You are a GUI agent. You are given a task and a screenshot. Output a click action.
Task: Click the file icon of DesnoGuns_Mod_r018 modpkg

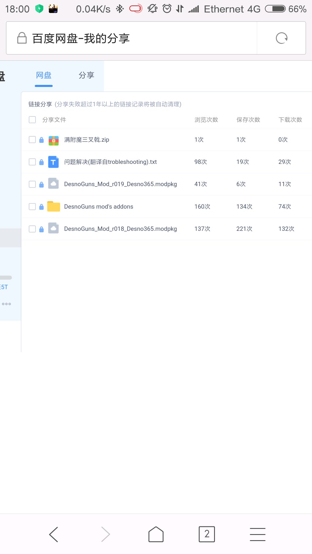[53, 228]
